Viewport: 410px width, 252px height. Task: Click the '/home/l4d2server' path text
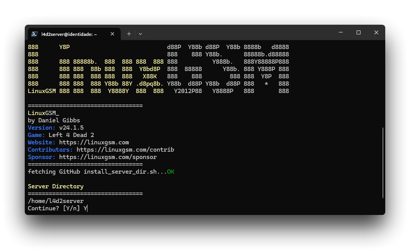(56, 201)
